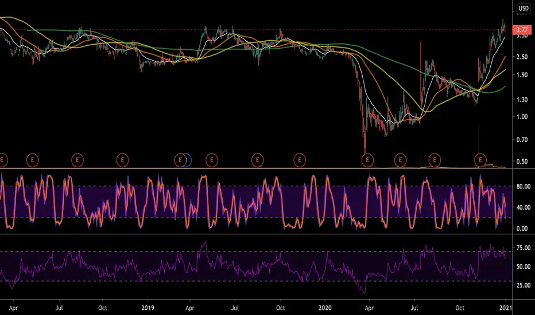This screenshot has width=535, height=315.
Task: Click the red 3.77 current price label
Action: (x=522, y=30)
